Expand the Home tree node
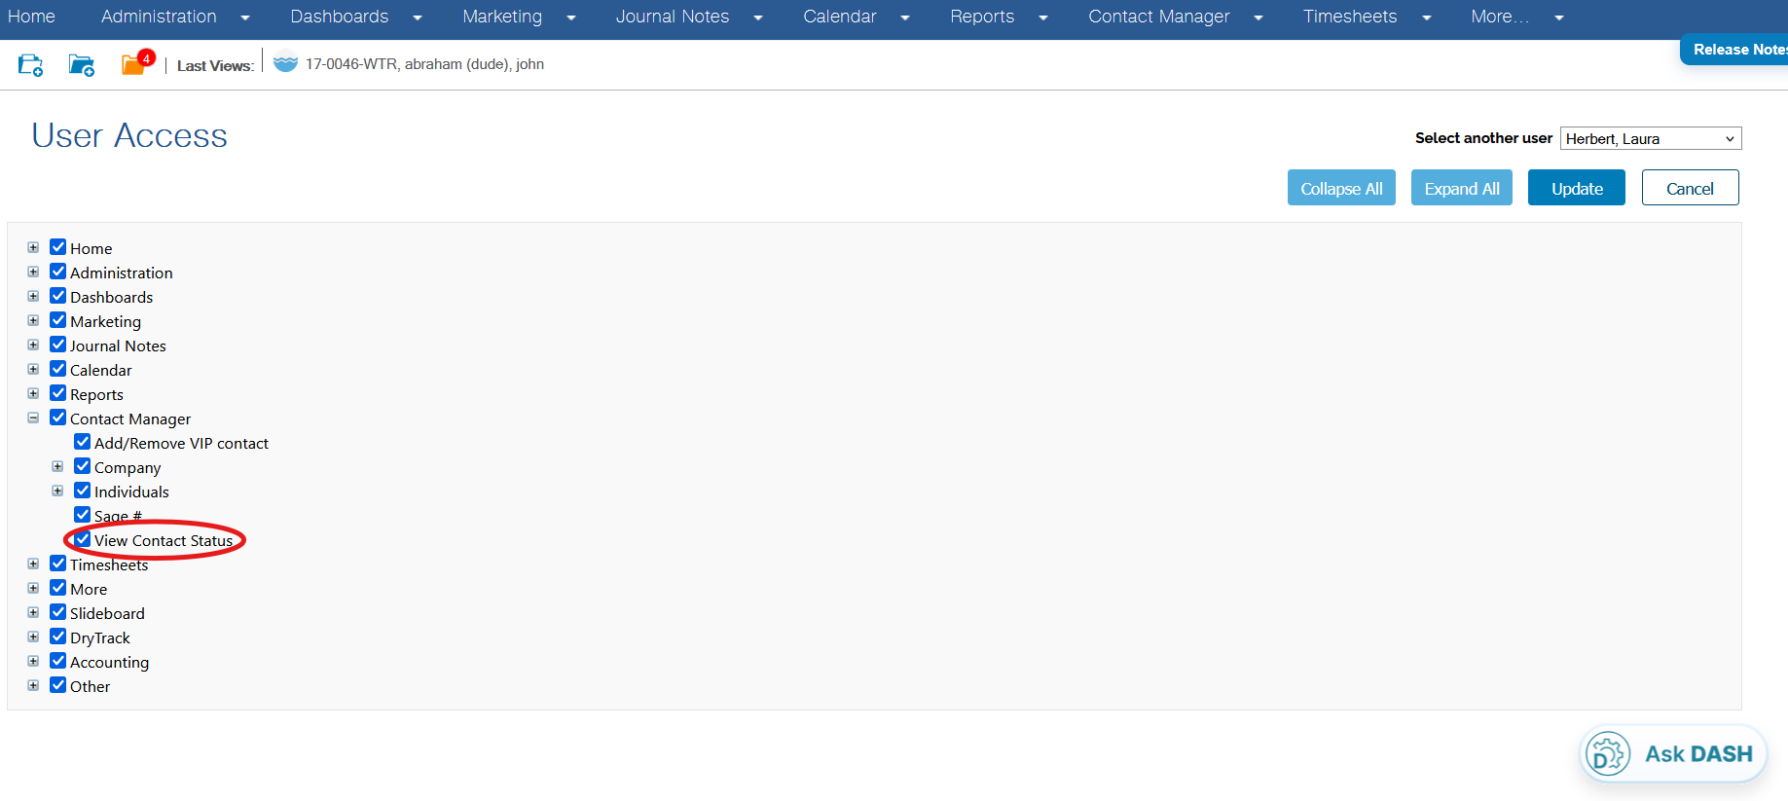The width and height of the screenshot is (1788, 801). (33, 247)
